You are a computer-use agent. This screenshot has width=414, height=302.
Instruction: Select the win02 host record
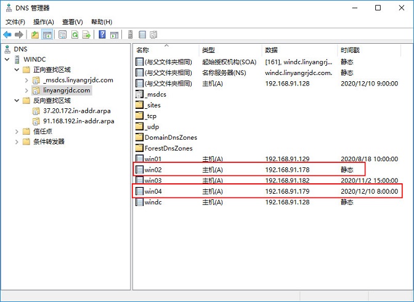pos(267,170)
